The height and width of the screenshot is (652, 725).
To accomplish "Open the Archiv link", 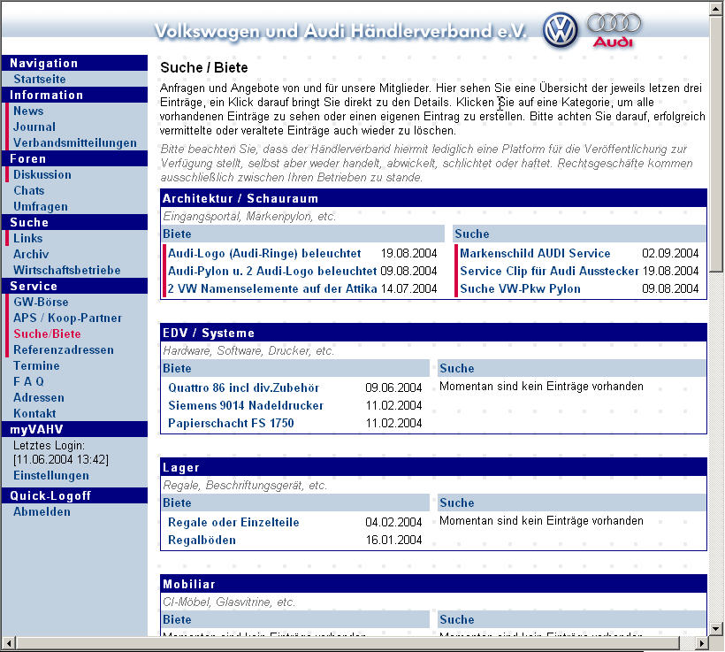I will pyautogui.click(x=31, y=254).
